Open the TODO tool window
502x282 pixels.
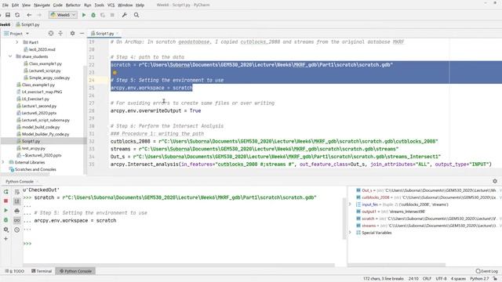click(x=15, y=271)
